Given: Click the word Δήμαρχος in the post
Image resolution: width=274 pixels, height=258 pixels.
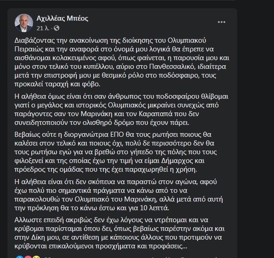Looking at the screenshot, I should pyautogui.click(x=177, y=161).
